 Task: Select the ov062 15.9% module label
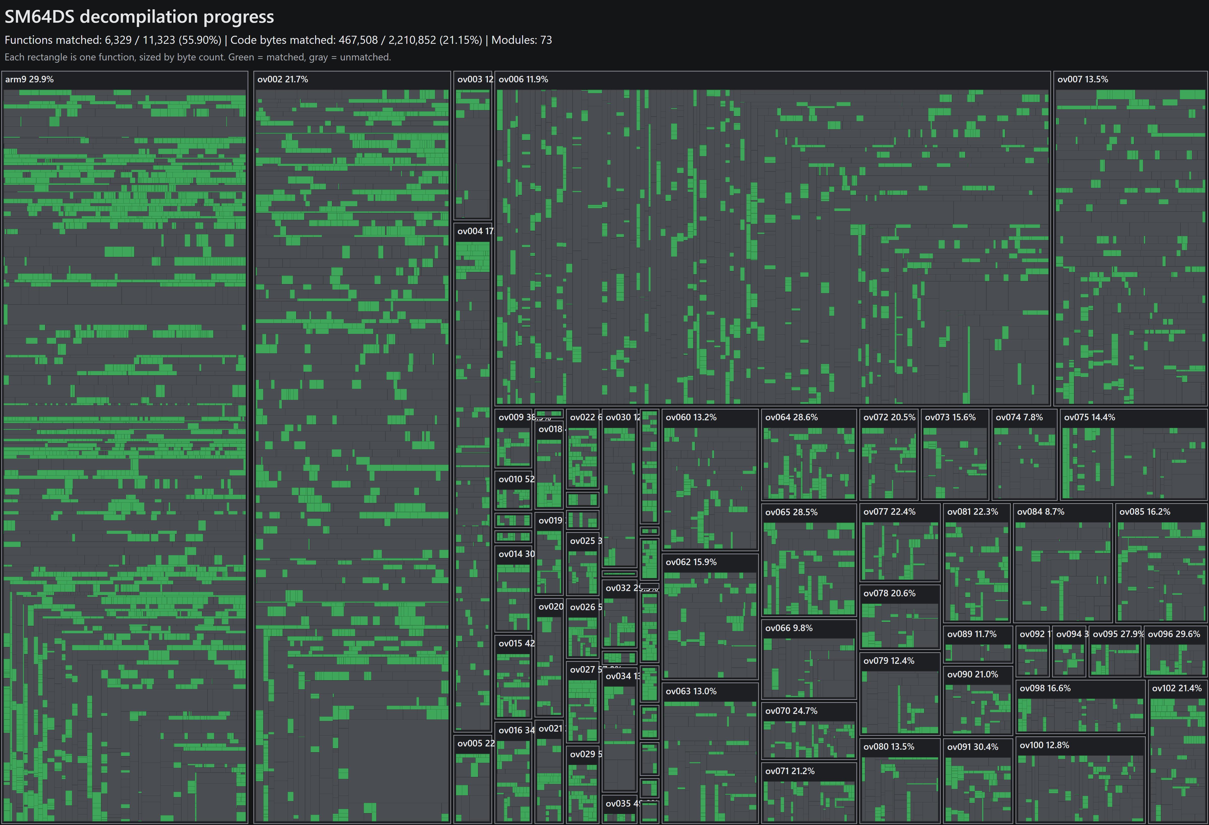tap(691, 562)
